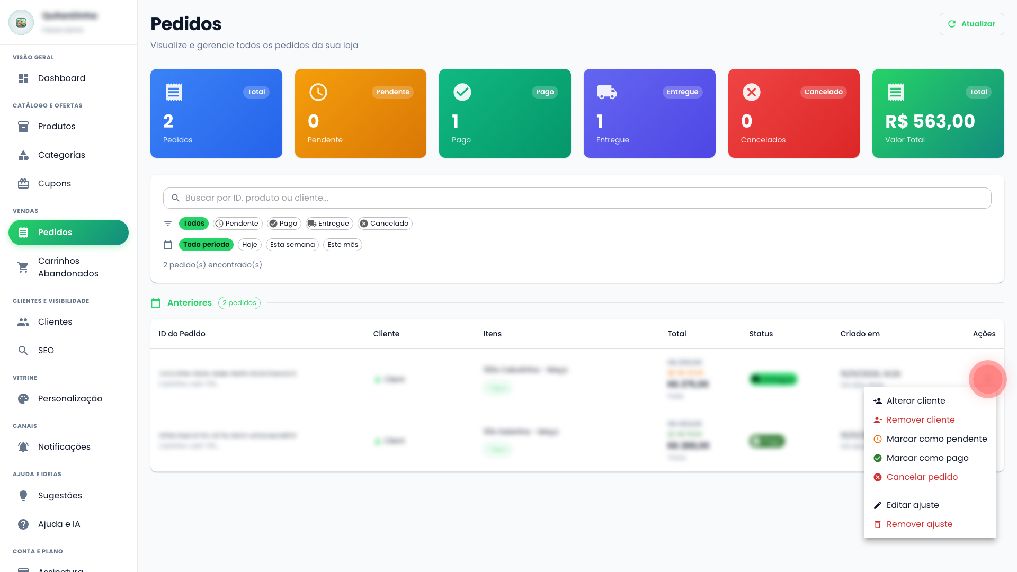The height and width of the screenshot is (572, 1017).
Task: Choose Marcar como pendente in the menu
Action: coord(930,439)
